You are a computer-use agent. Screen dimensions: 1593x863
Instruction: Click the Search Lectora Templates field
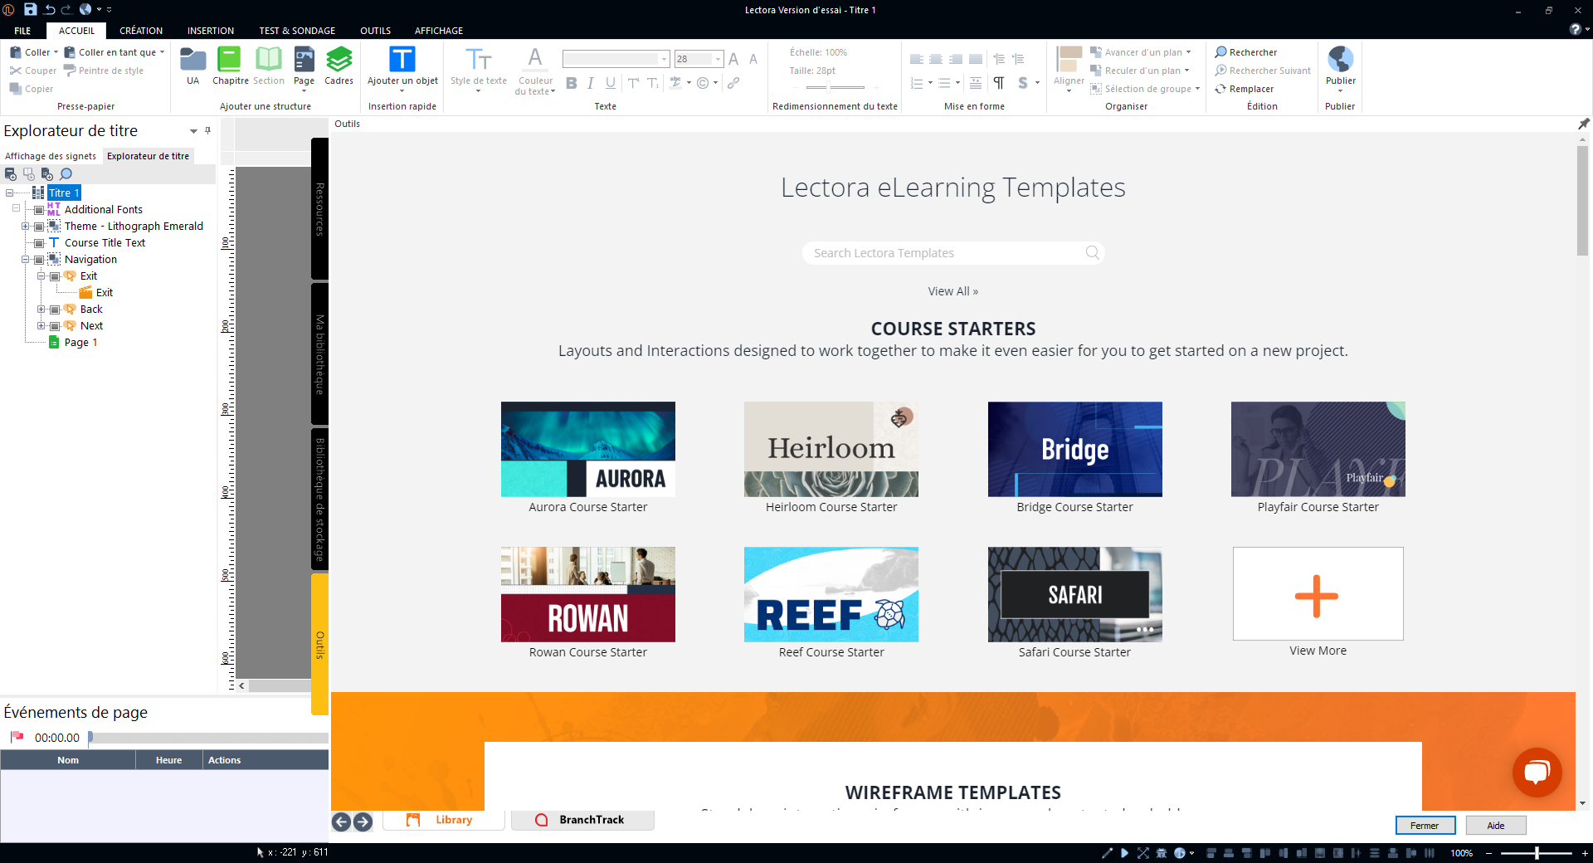[x=952, y=252]
